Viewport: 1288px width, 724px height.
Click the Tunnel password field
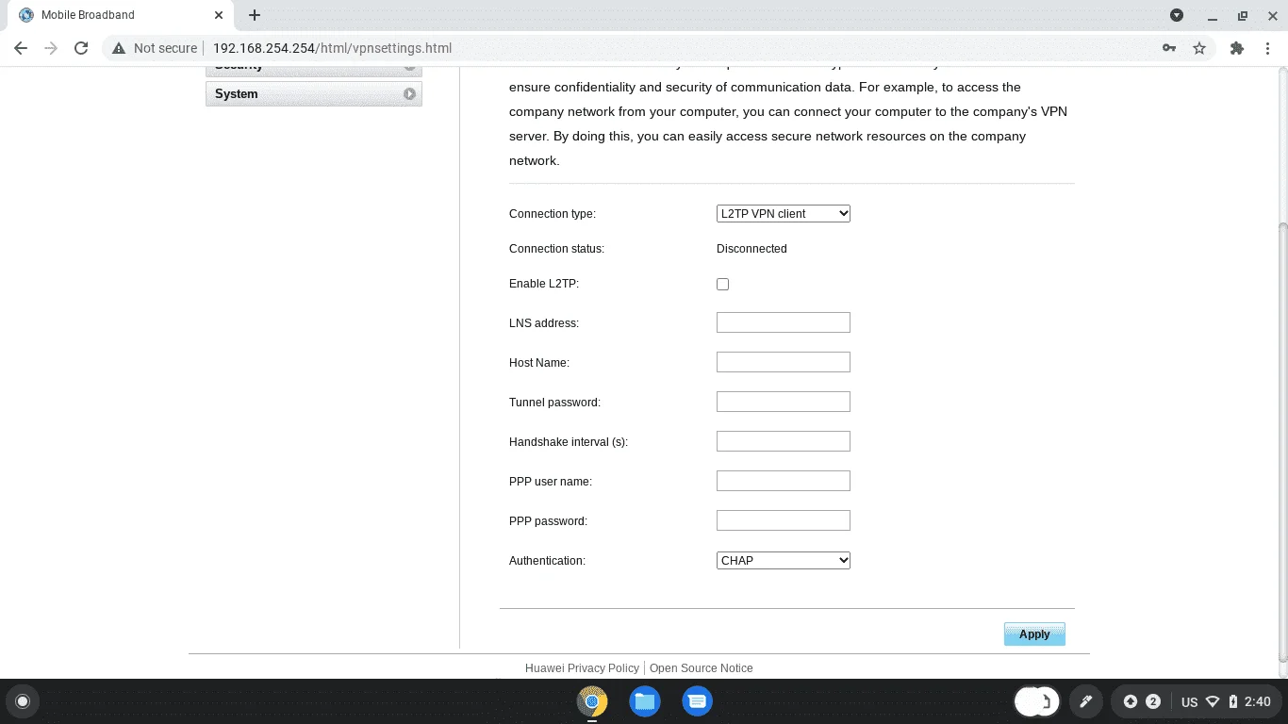(x=784, y=402)
